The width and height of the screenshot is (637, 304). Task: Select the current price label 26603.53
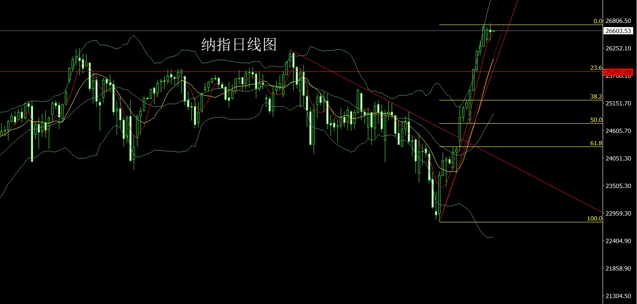pos(618,31)
